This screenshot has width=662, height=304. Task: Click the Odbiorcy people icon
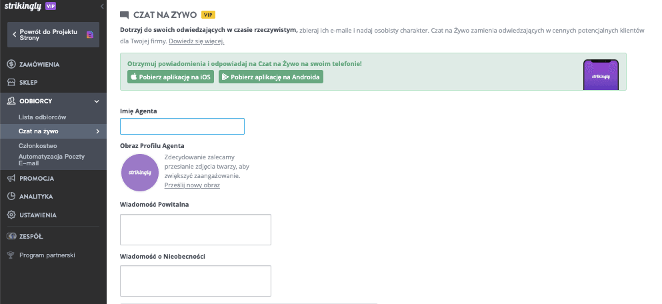[x=11, y=101]
